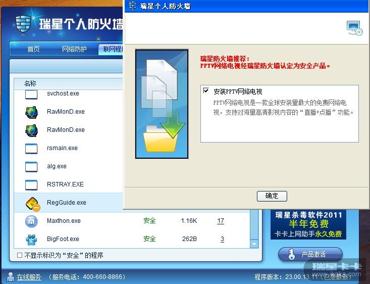Click the alg.exe window icon
The width and height of the screenshot is (370, 284).
point(31,167)
